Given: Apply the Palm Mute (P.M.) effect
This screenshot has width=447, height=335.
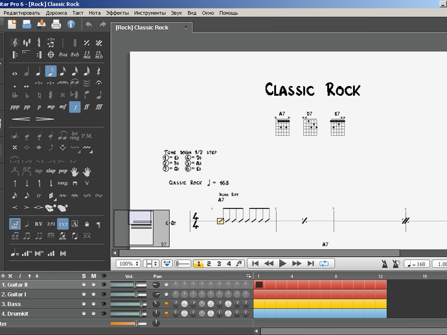Looking at the screenshot, I should [x=87, y=136].
